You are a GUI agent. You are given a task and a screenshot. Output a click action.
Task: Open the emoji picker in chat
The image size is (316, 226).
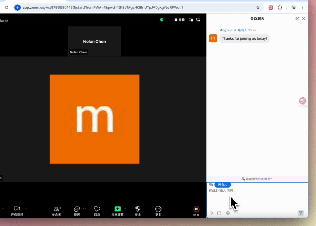228,213
